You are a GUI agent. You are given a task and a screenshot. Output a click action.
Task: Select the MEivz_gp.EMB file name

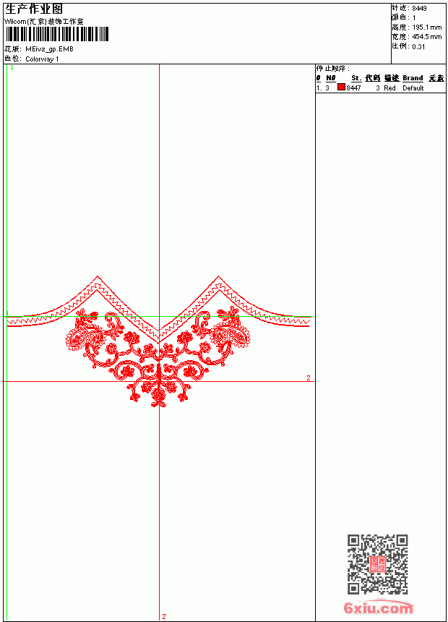(49, 49)
